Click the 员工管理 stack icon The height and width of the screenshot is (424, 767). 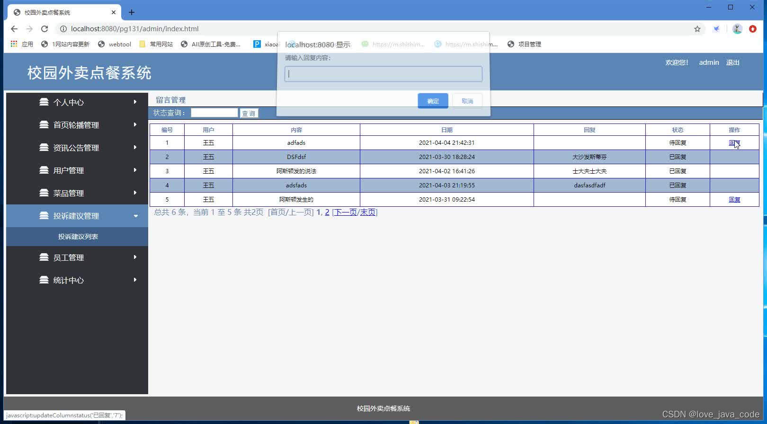click(44, 257)
